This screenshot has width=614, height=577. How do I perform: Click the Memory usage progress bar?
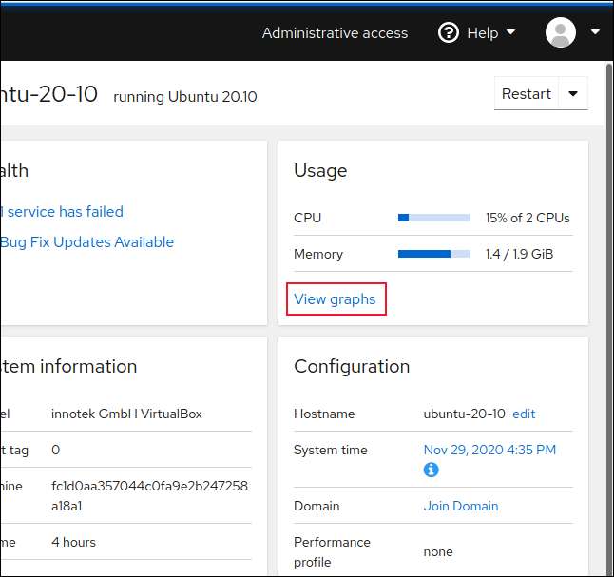[x=433, y=254]
